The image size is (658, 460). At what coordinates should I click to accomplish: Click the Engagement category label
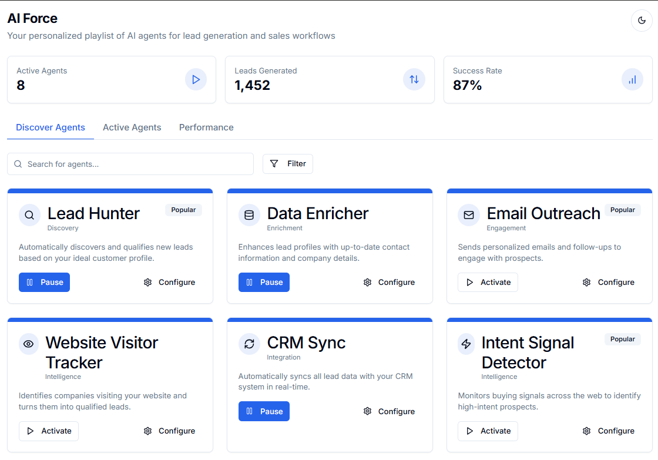(x=506, y=228)
